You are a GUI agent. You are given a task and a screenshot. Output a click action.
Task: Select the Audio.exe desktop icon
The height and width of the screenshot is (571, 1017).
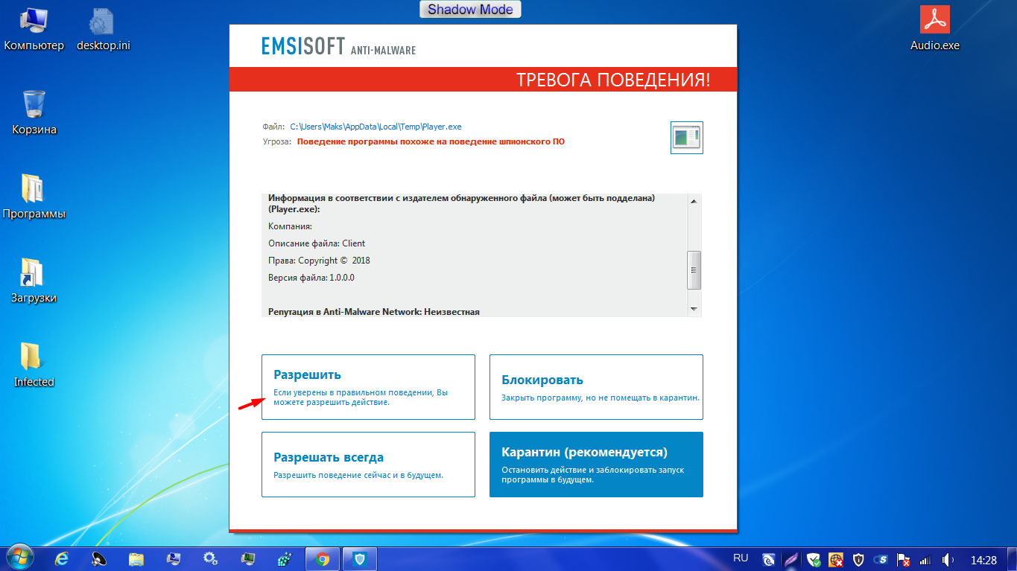pos(935,30)
